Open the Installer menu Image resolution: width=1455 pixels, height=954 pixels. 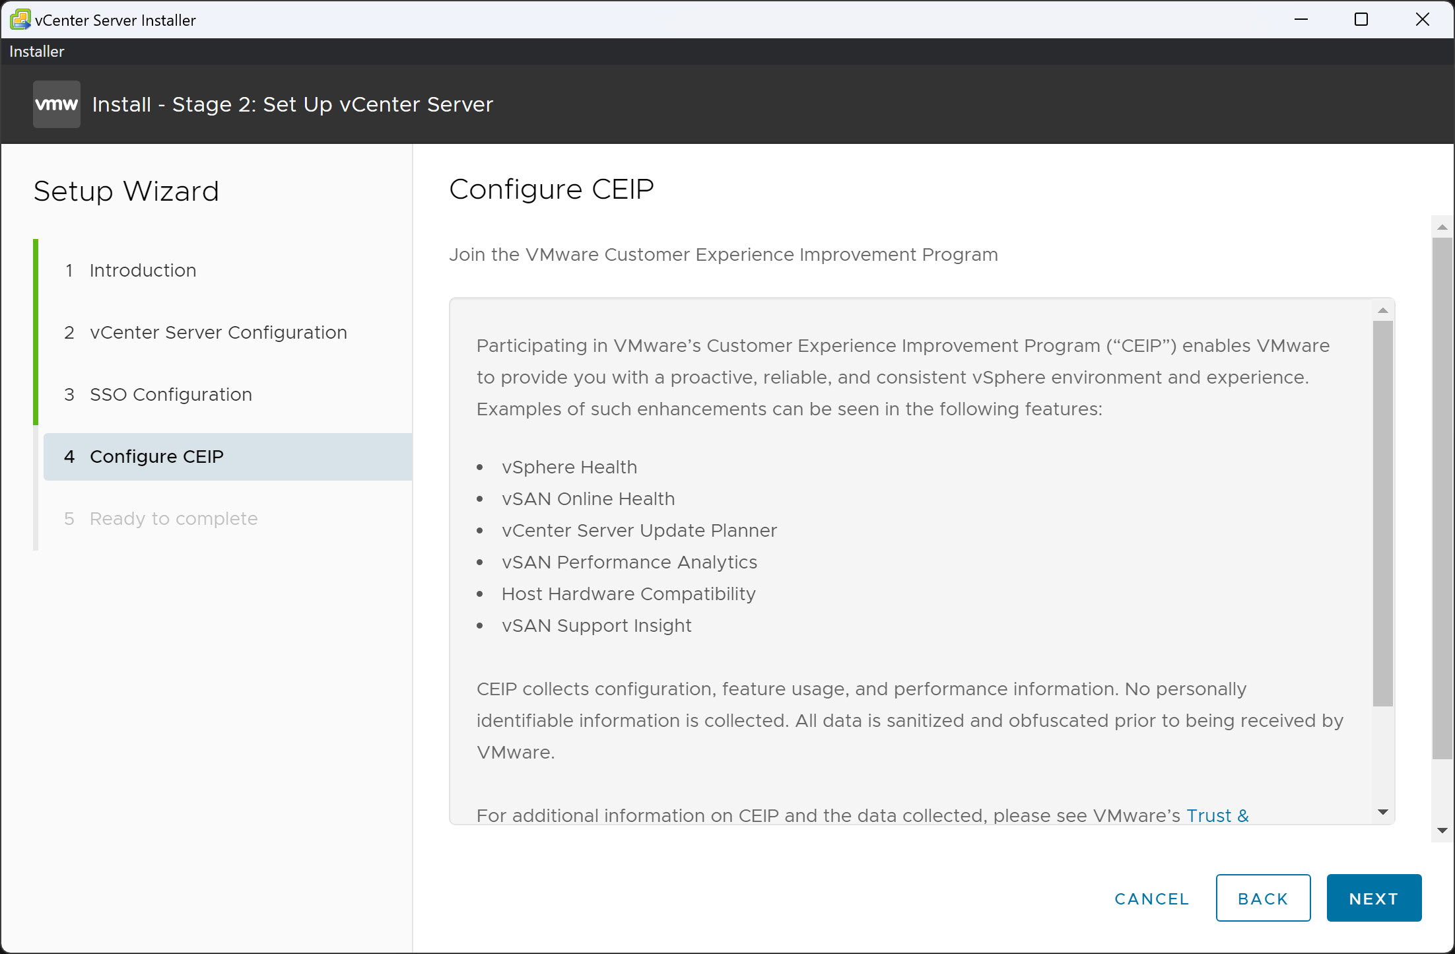tap(36, 51)
